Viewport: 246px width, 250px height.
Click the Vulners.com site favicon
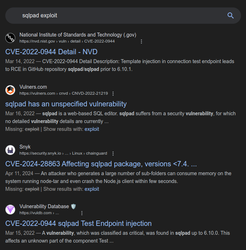click(x=10, y=90)
